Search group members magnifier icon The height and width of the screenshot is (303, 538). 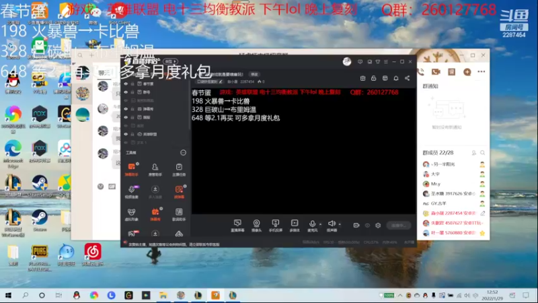pyautogui.click(x=482, y=153)
